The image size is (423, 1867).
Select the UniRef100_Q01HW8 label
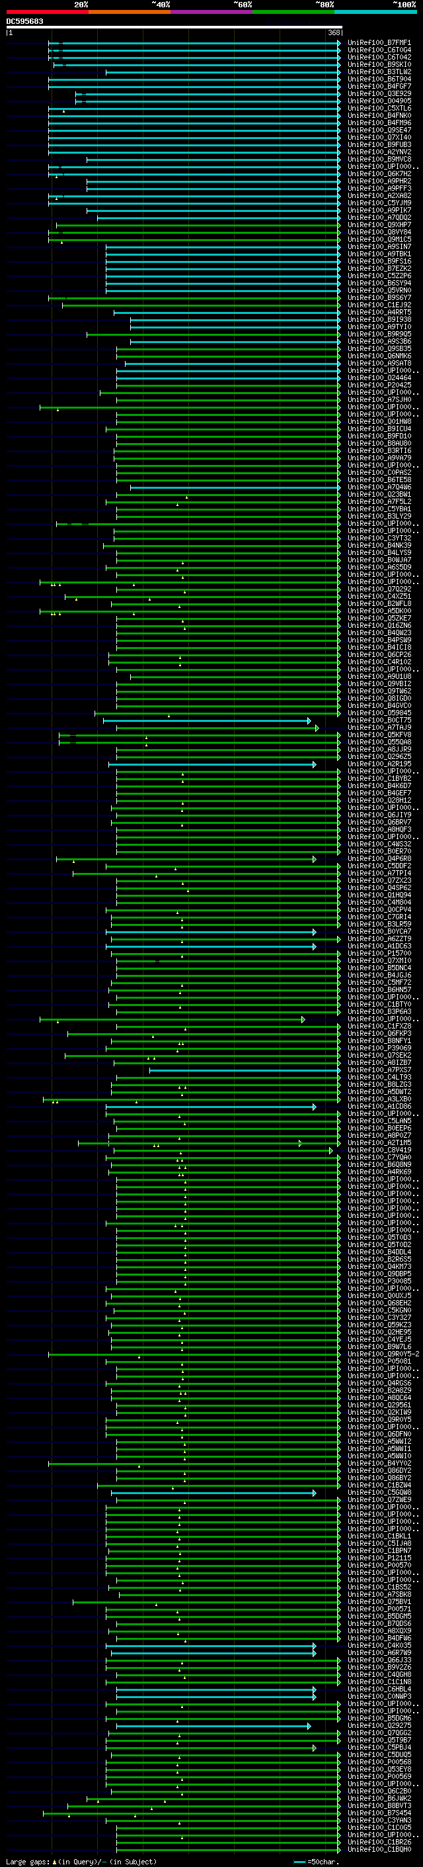379,422
